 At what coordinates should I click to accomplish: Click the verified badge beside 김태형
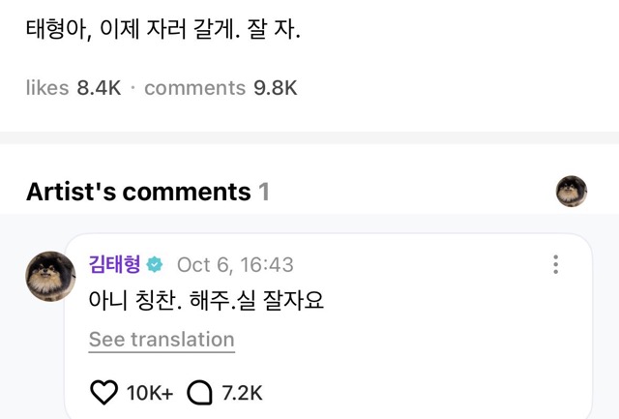pyautogui.click(x=155, y=265)
